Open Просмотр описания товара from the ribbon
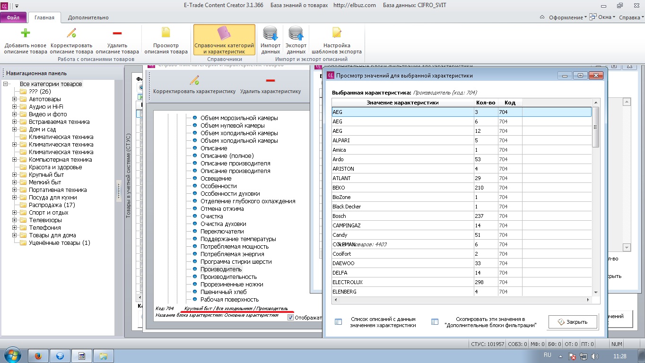The height and width of the screenshot is (363, 645). 166,41
